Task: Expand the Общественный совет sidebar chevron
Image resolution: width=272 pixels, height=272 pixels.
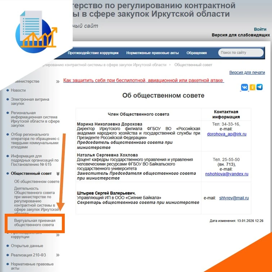Action: 58,173
